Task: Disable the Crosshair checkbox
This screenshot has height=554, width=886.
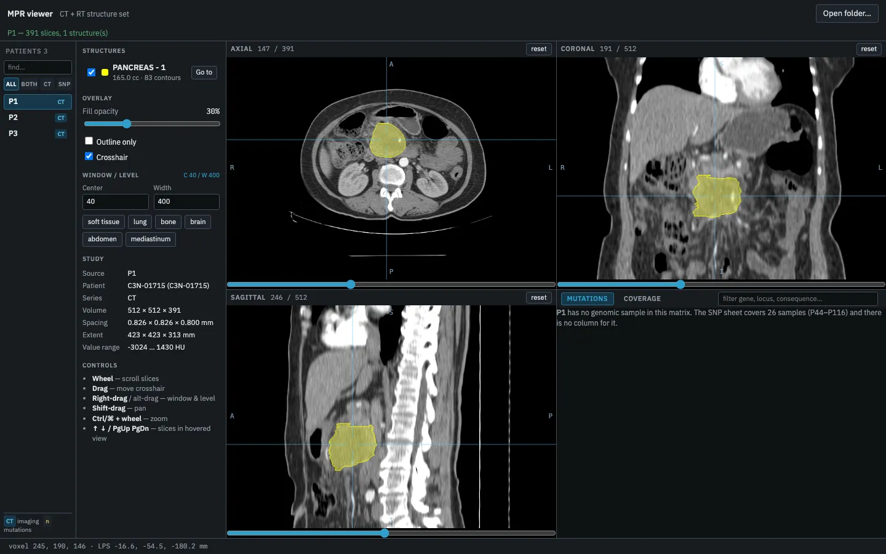Action: [89, 156]
